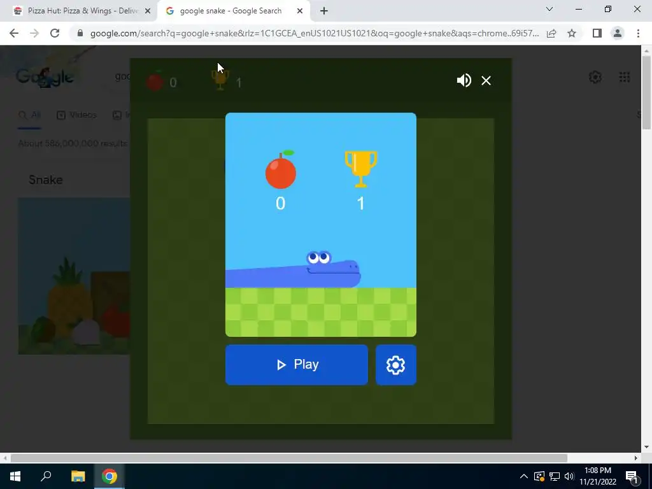
Task: Go forward one page
Action: 34,33
